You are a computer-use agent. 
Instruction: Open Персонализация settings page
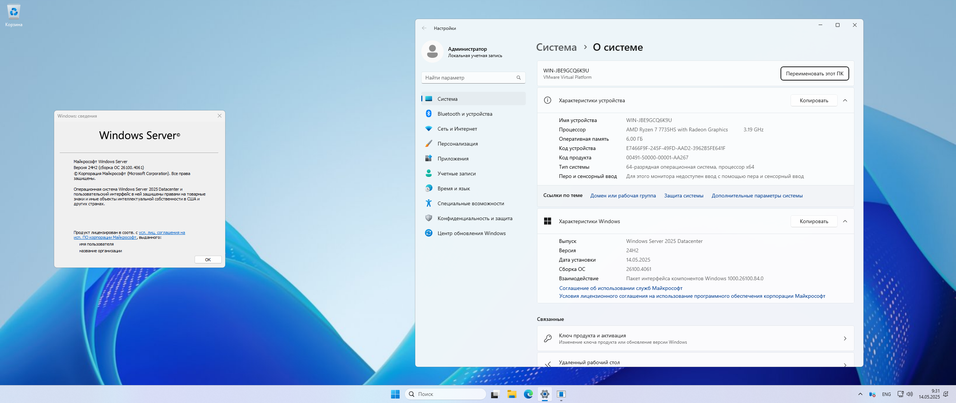coord(474,144)
